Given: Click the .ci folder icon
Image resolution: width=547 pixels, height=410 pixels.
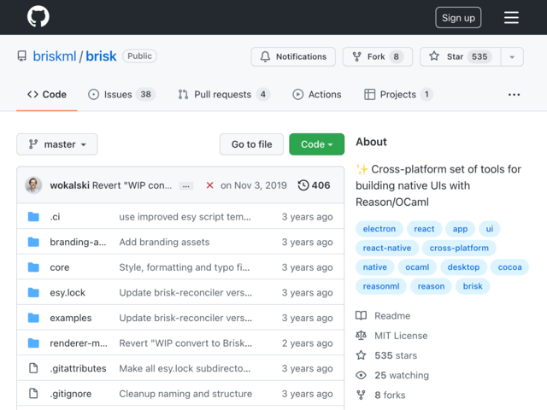Looking at the screenshot, I should point(33,217).
